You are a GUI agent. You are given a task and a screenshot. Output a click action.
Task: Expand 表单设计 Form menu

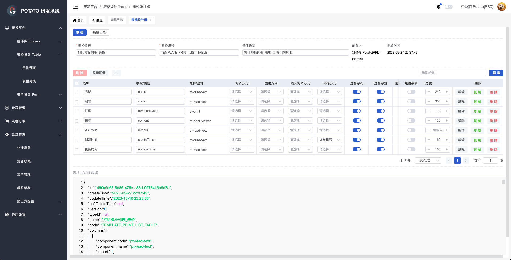(34, 95)
